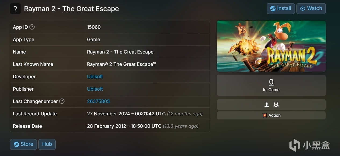Click the "12 months ago" relative timestamp
Screen dimensions: 340x156
(185, 114)
